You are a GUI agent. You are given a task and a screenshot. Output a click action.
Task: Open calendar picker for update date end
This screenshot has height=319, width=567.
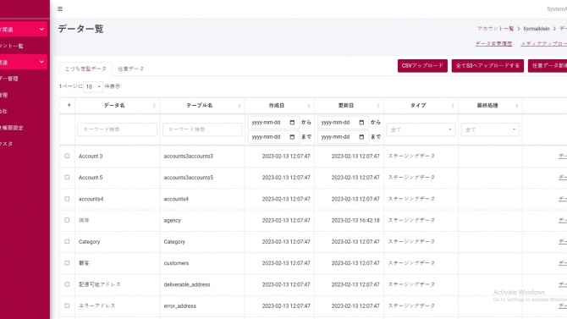click(361, 137)
